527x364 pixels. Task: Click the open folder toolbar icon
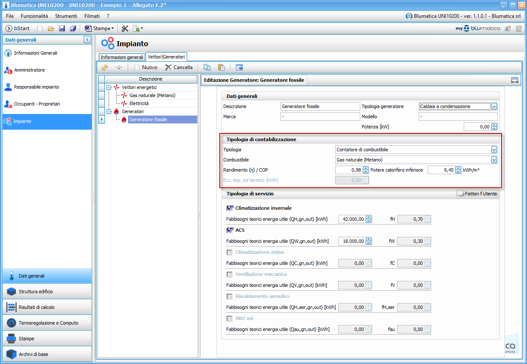51,28
